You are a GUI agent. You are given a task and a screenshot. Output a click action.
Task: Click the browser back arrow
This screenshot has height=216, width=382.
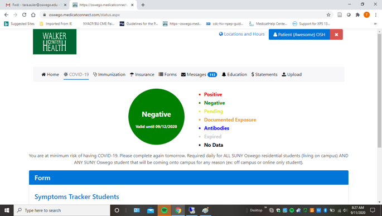pos(6,15)
